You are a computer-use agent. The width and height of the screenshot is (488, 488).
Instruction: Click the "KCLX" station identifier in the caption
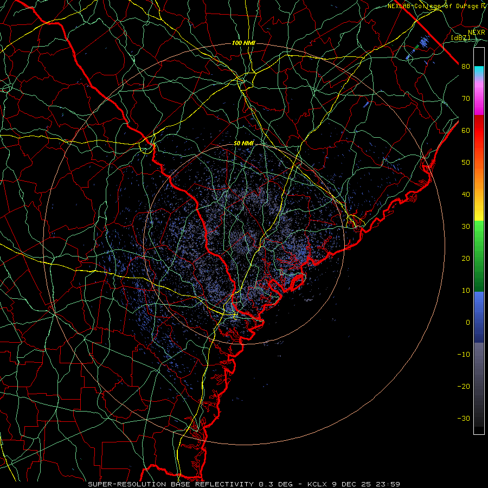pyautogui.click(x=317, y=484)
